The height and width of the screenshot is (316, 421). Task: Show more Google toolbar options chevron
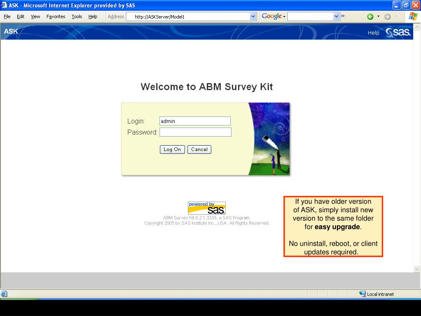pos(343,16)
